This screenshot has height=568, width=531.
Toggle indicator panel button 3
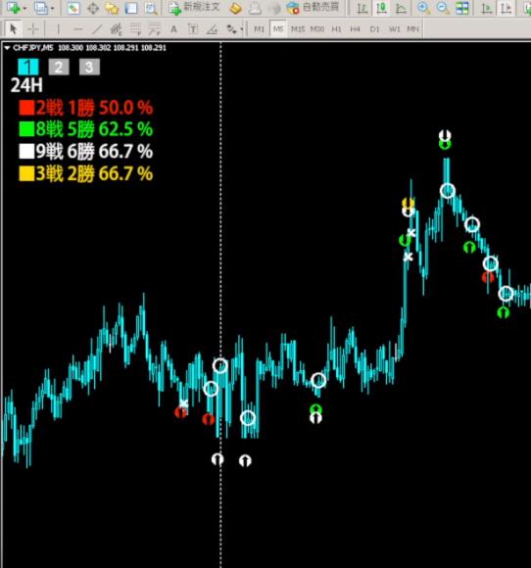coord(89,67)
